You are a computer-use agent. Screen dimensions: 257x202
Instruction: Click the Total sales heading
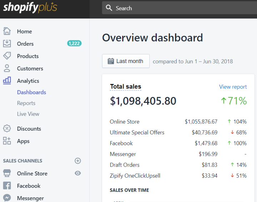click(126, 87)
